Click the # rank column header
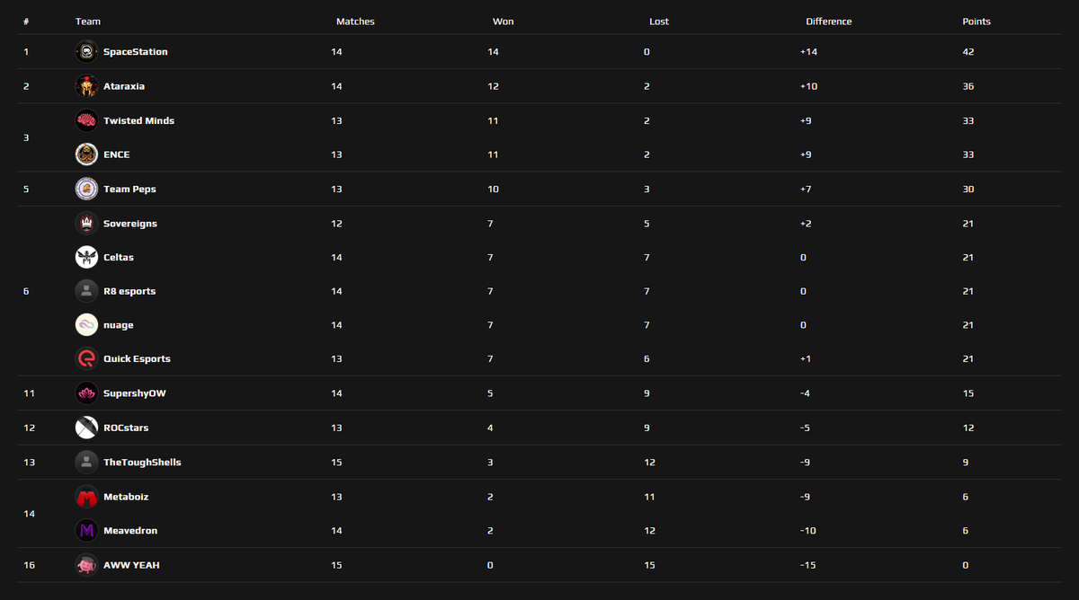Image resolution: width=1079 pixels, height=600 pixels. [x=26, y=22]
